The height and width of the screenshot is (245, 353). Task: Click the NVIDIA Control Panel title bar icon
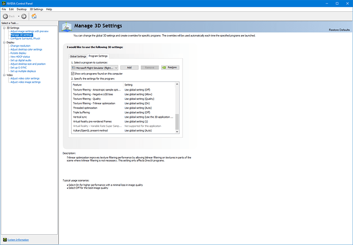[x=3, y=3]
